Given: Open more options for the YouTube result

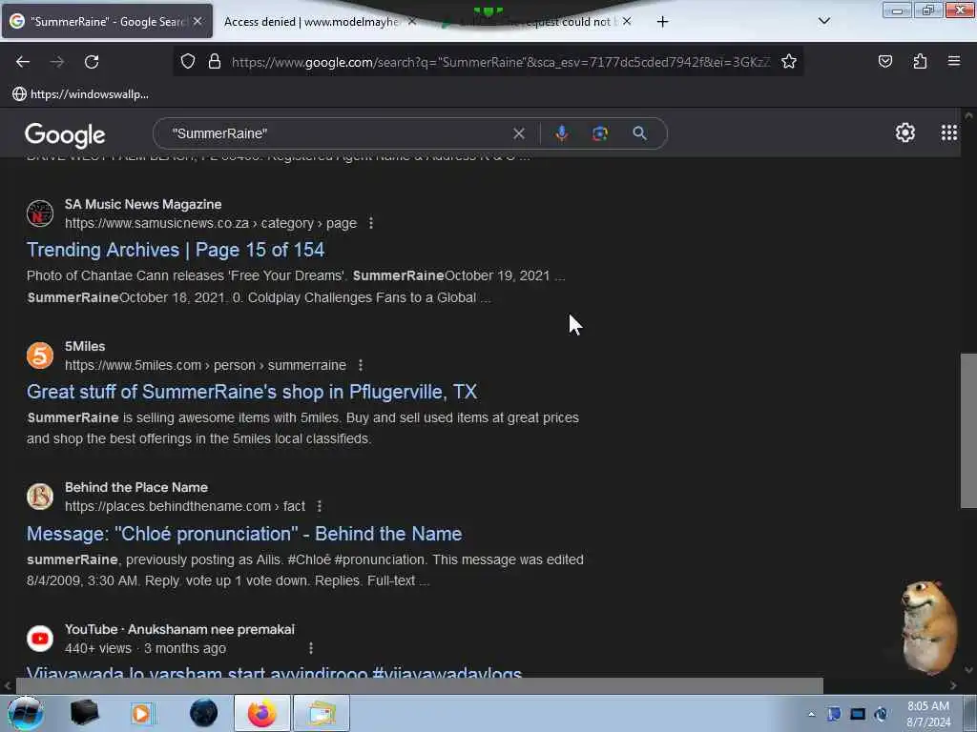Looking at the screenshot, I should click(x=310, y=648).
